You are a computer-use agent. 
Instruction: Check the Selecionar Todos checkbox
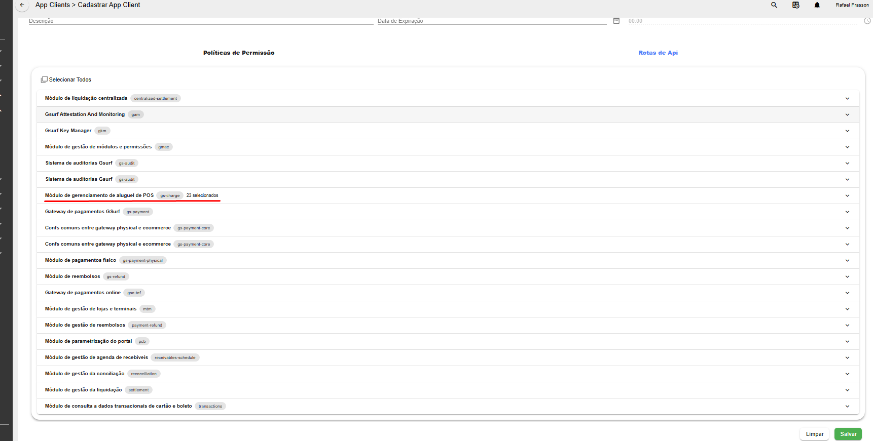pos(45,79)
